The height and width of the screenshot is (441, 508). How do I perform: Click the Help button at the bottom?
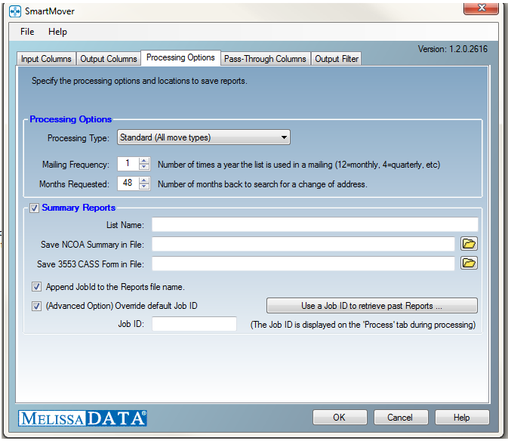[462, 418]
